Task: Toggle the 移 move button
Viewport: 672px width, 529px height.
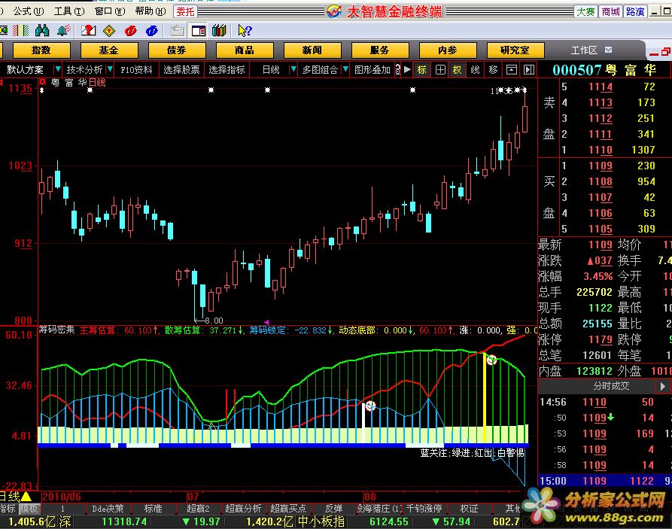Action: [x=494, y=69]
